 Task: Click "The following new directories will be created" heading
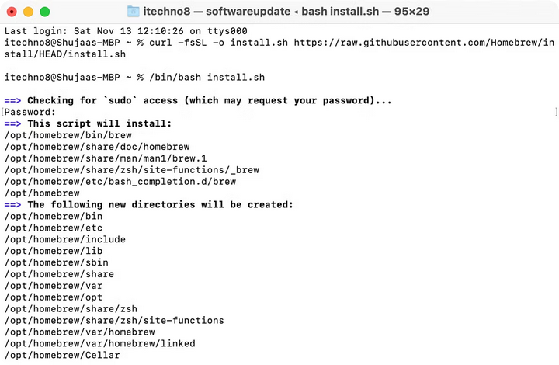[160, 204]
